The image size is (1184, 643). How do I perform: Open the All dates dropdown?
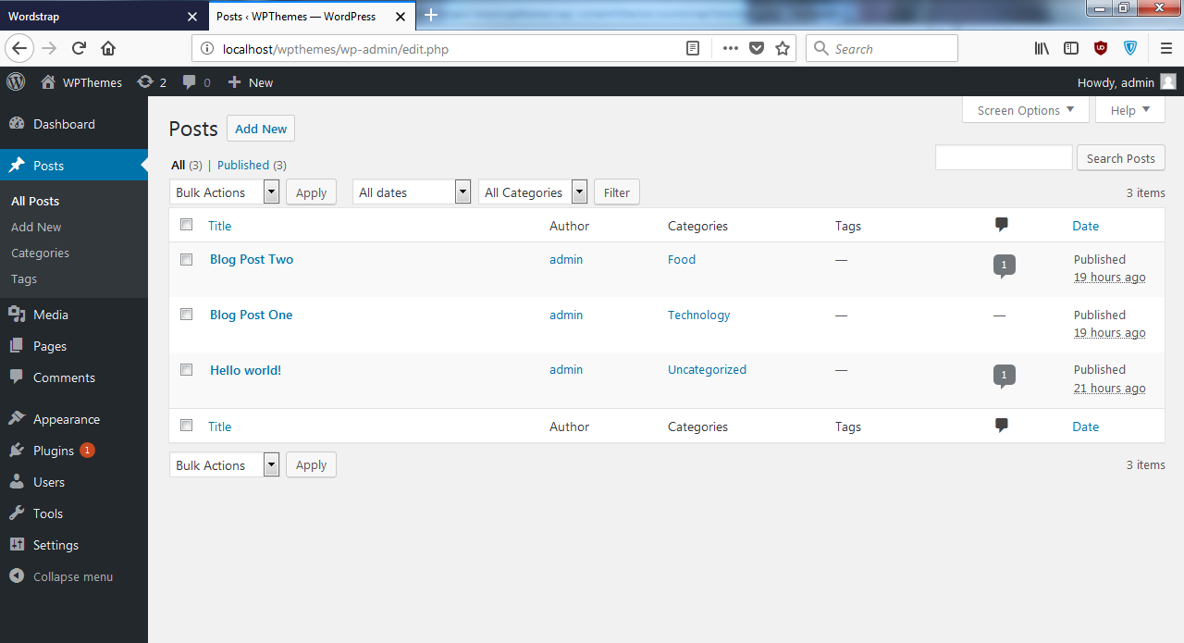(x=413, y=192)
